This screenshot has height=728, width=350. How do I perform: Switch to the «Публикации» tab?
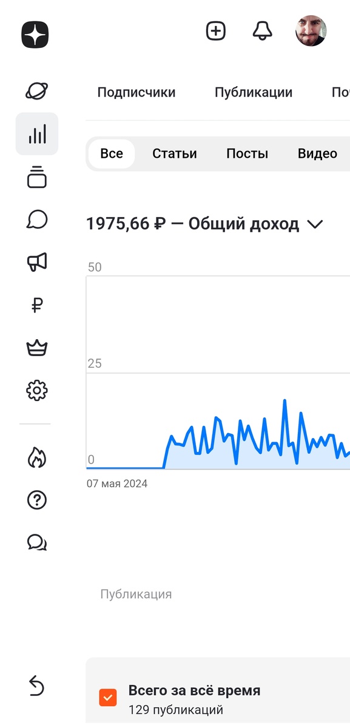[x=254, y=92]
